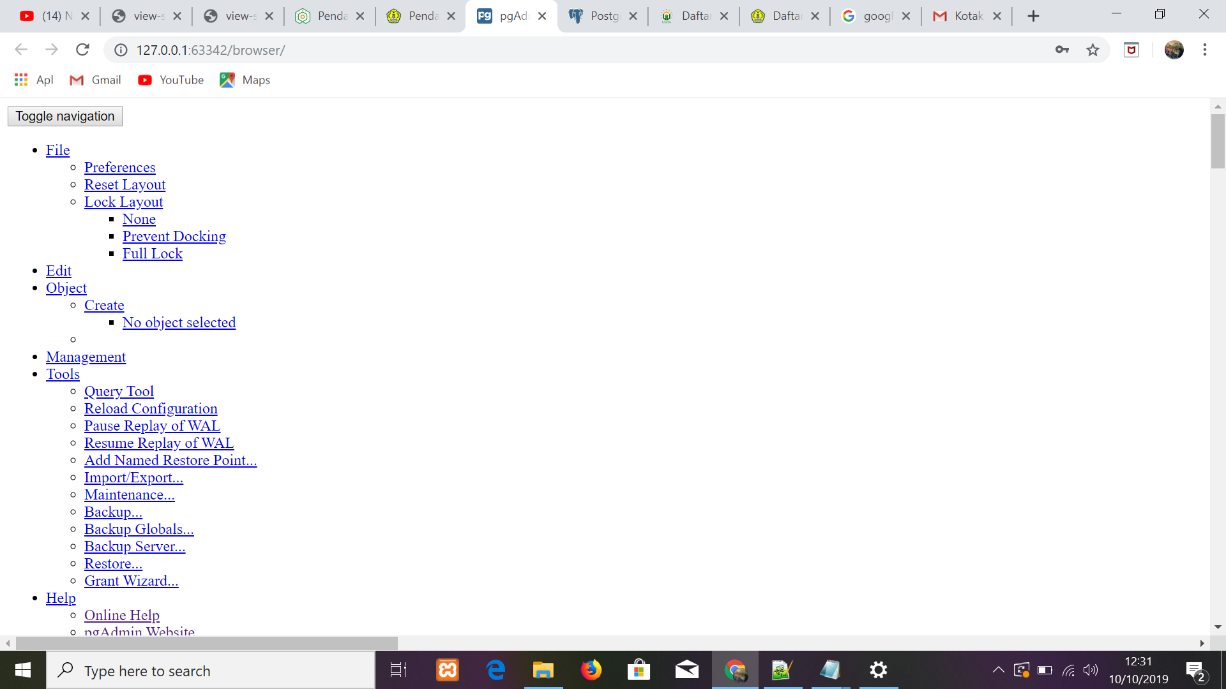Click the Toggle navigation button
The height and width of the screenshot is (689, 1226).
click(x=65, y=116)
